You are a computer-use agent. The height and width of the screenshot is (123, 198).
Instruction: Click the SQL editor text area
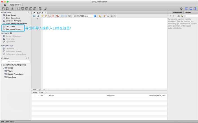(105, 53)
